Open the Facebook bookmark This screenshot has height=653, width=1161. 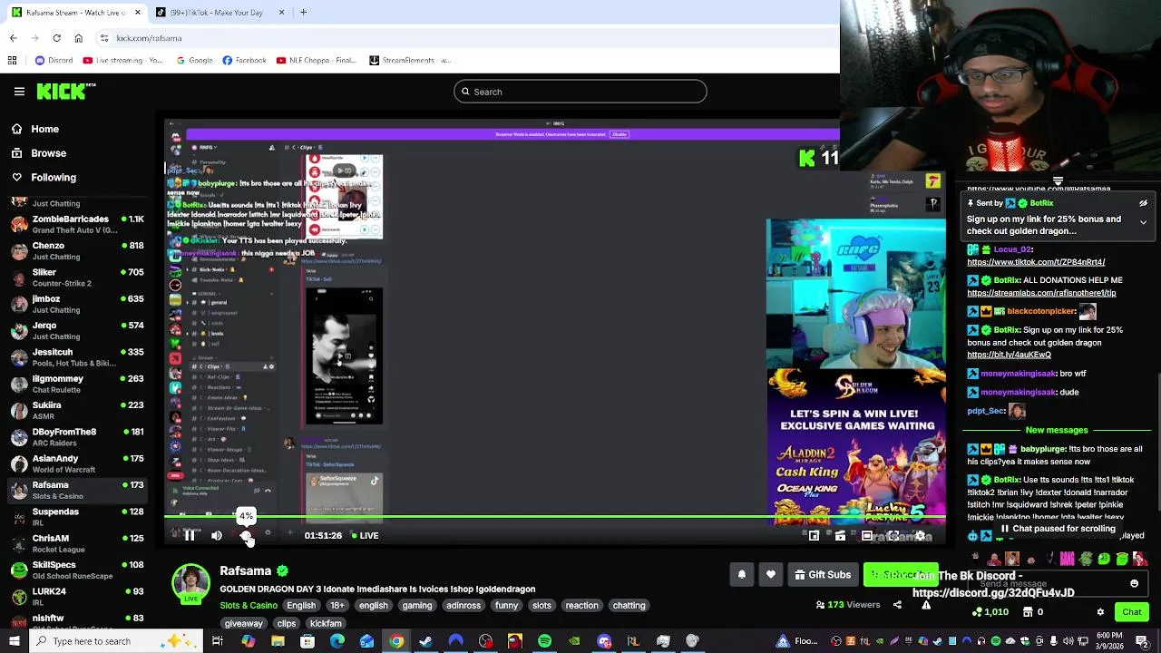[x=243, y=61]
